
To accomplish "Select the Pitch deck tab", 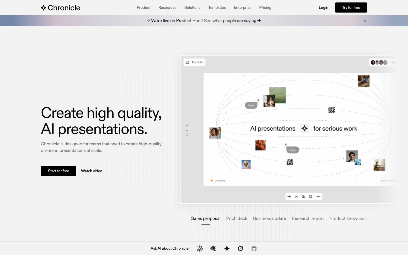I will [x=237, y=218].
